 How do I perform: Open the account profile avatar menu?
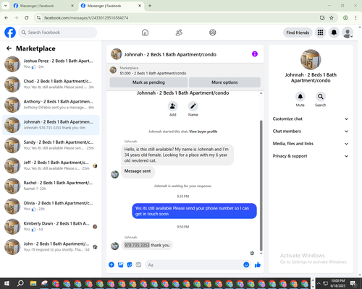[348, 33]
